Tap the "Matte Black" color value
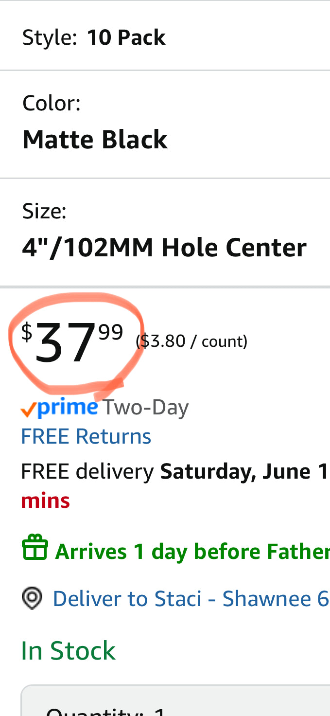Screen dimensions: 330x716 click(x=95, y=140)
